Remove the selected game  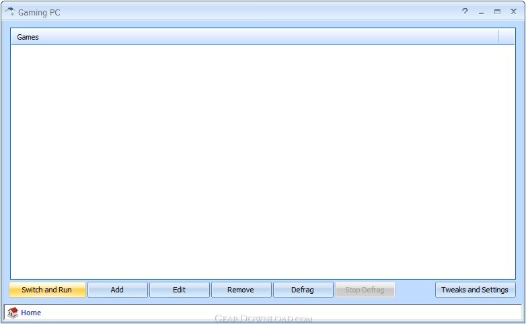[x=241, y=290]
